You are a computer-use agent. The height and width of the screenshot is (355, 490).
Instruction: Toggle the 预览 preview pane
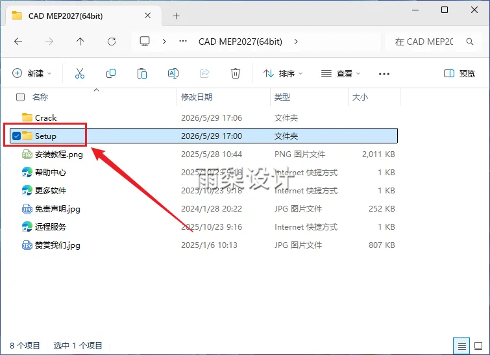[x=459, y=74]
